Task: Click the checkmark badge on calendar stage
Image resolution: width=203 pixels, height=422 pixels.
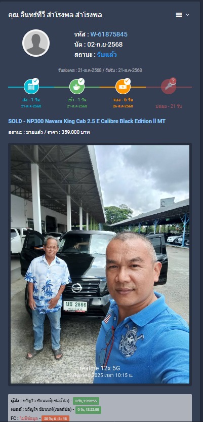Action: [x=35, y=82]
